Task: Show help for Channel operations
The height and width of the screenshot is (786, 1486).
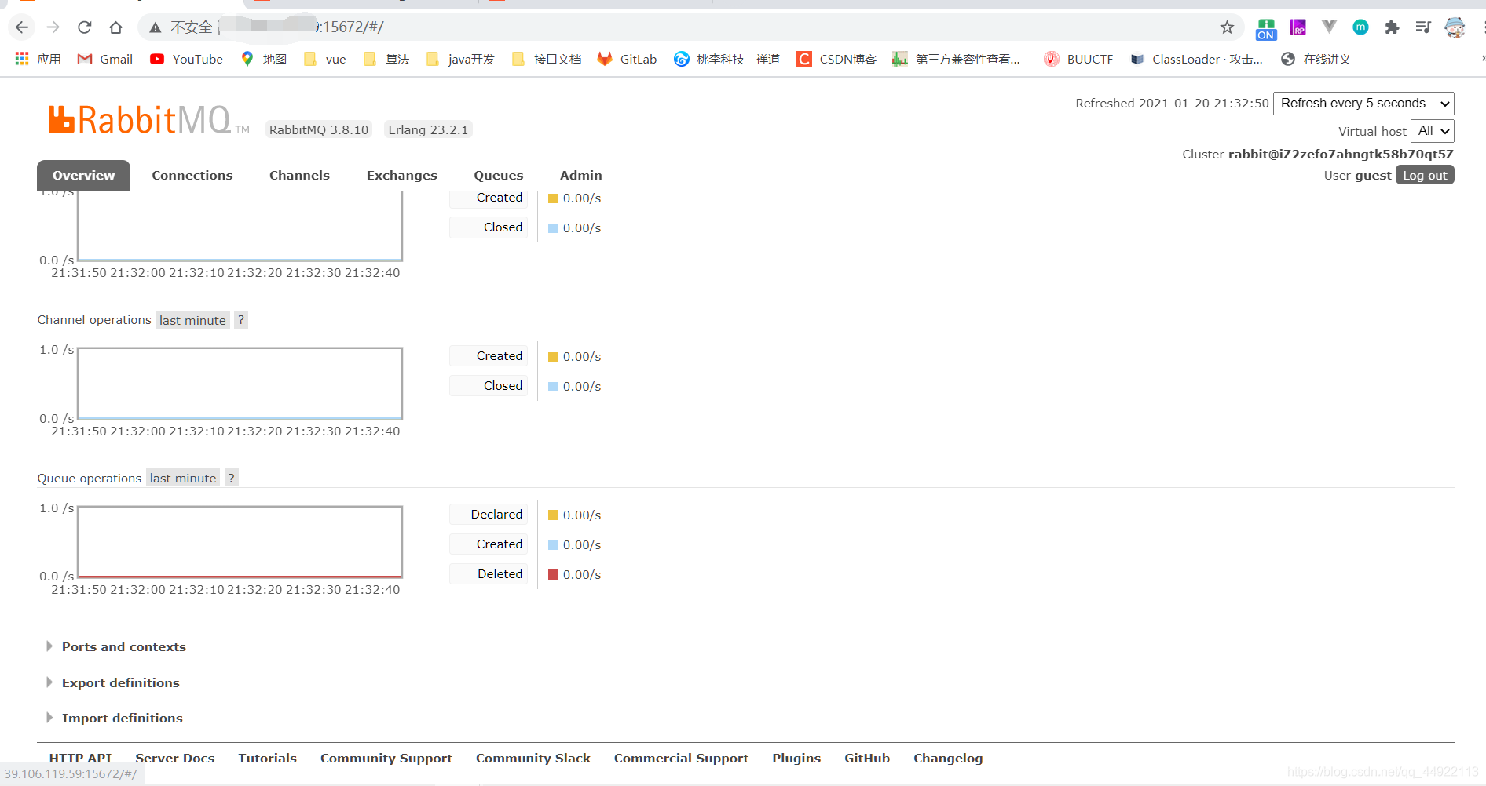Action: click(241, 320)
